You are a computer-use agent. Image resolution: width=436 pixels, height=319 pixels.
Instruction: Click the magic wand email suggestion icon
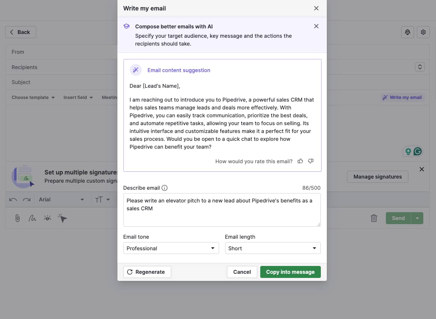136,70
